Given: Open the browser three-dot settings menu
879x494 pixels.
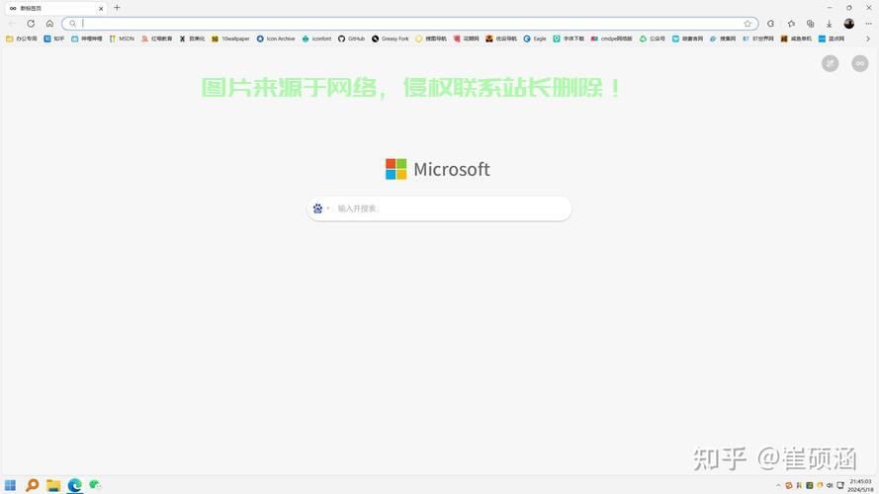Looking at the screenshot, I should coord(868,24).
